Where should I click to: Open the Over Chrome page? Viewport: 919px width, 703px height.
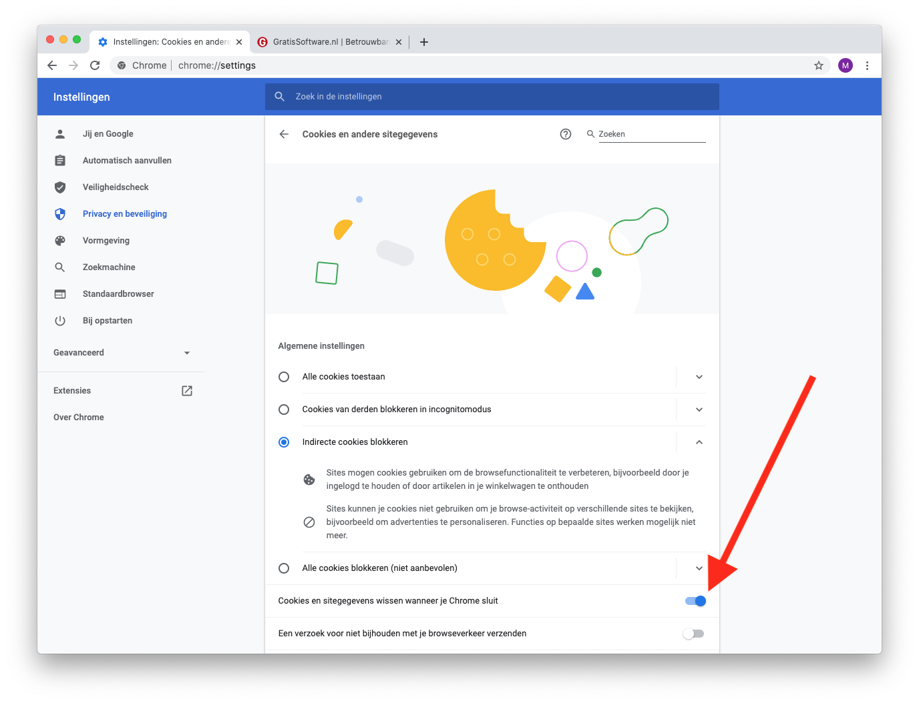pos(79,418)
